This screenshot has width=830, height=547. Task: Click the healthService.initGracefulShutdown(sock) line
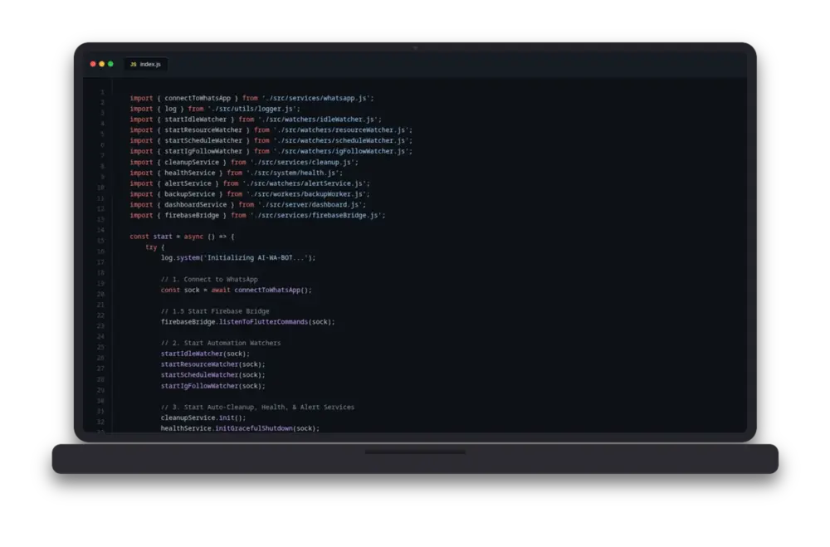(x=241, y=427)
